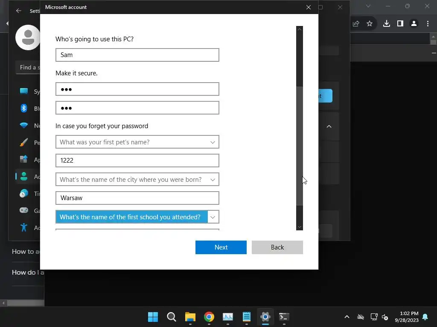Open notifications bell icon
The width and height of the screenshot is (437, 327).
[x=425, y=317]
